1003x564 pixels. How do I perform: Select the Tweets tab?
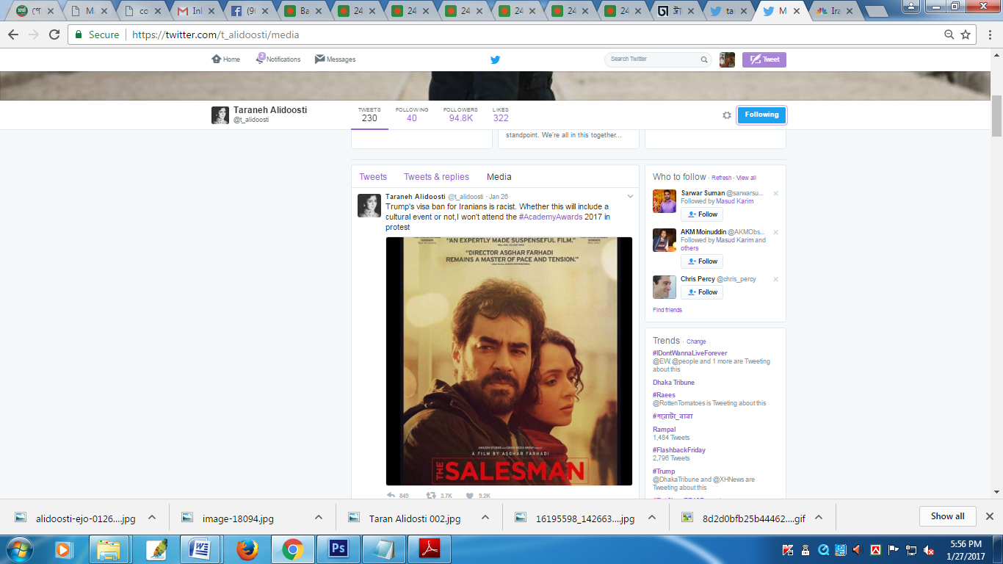coord(372,177)
